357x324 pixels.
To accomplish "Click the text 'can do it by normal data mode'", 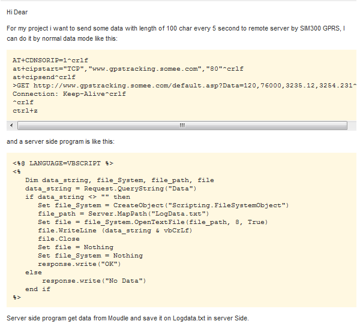I will click(62, 38).
